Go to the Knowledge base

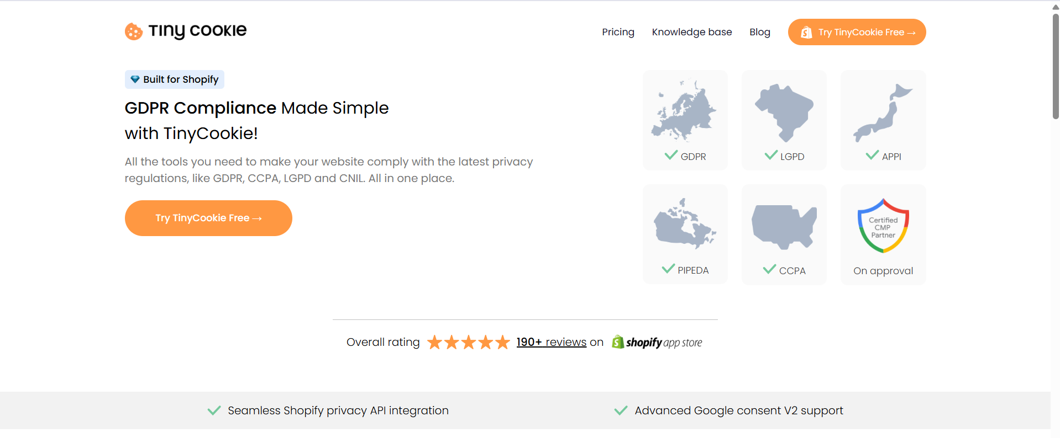point(691,32)
